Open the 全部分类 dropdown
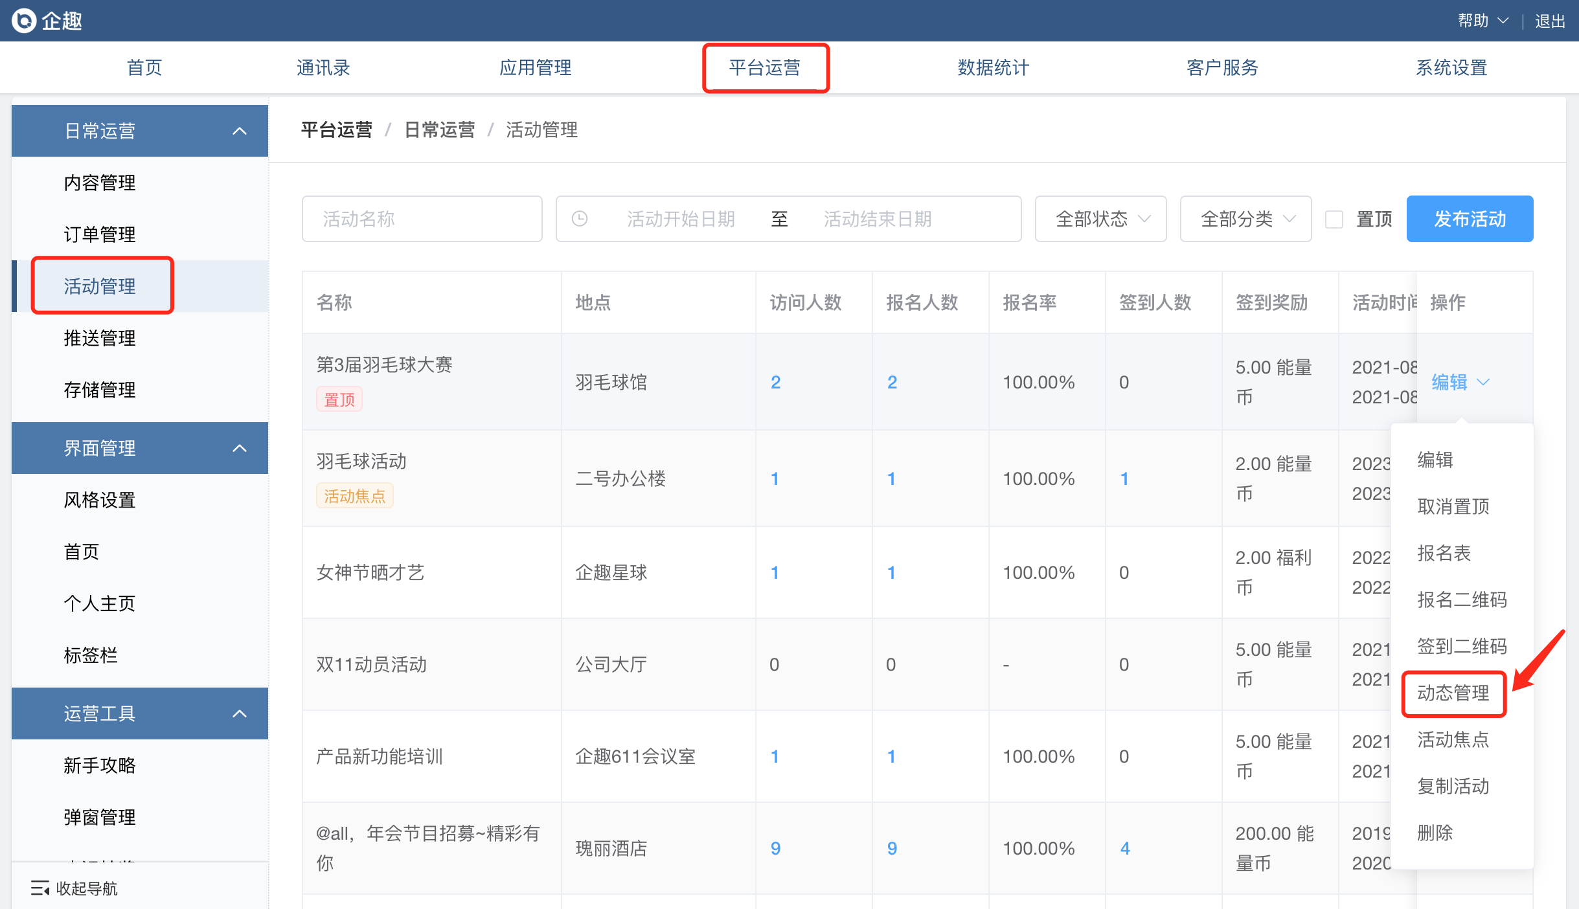Image resolution: width=1579 pixels, height=909 pixels. coord(1245,219)
